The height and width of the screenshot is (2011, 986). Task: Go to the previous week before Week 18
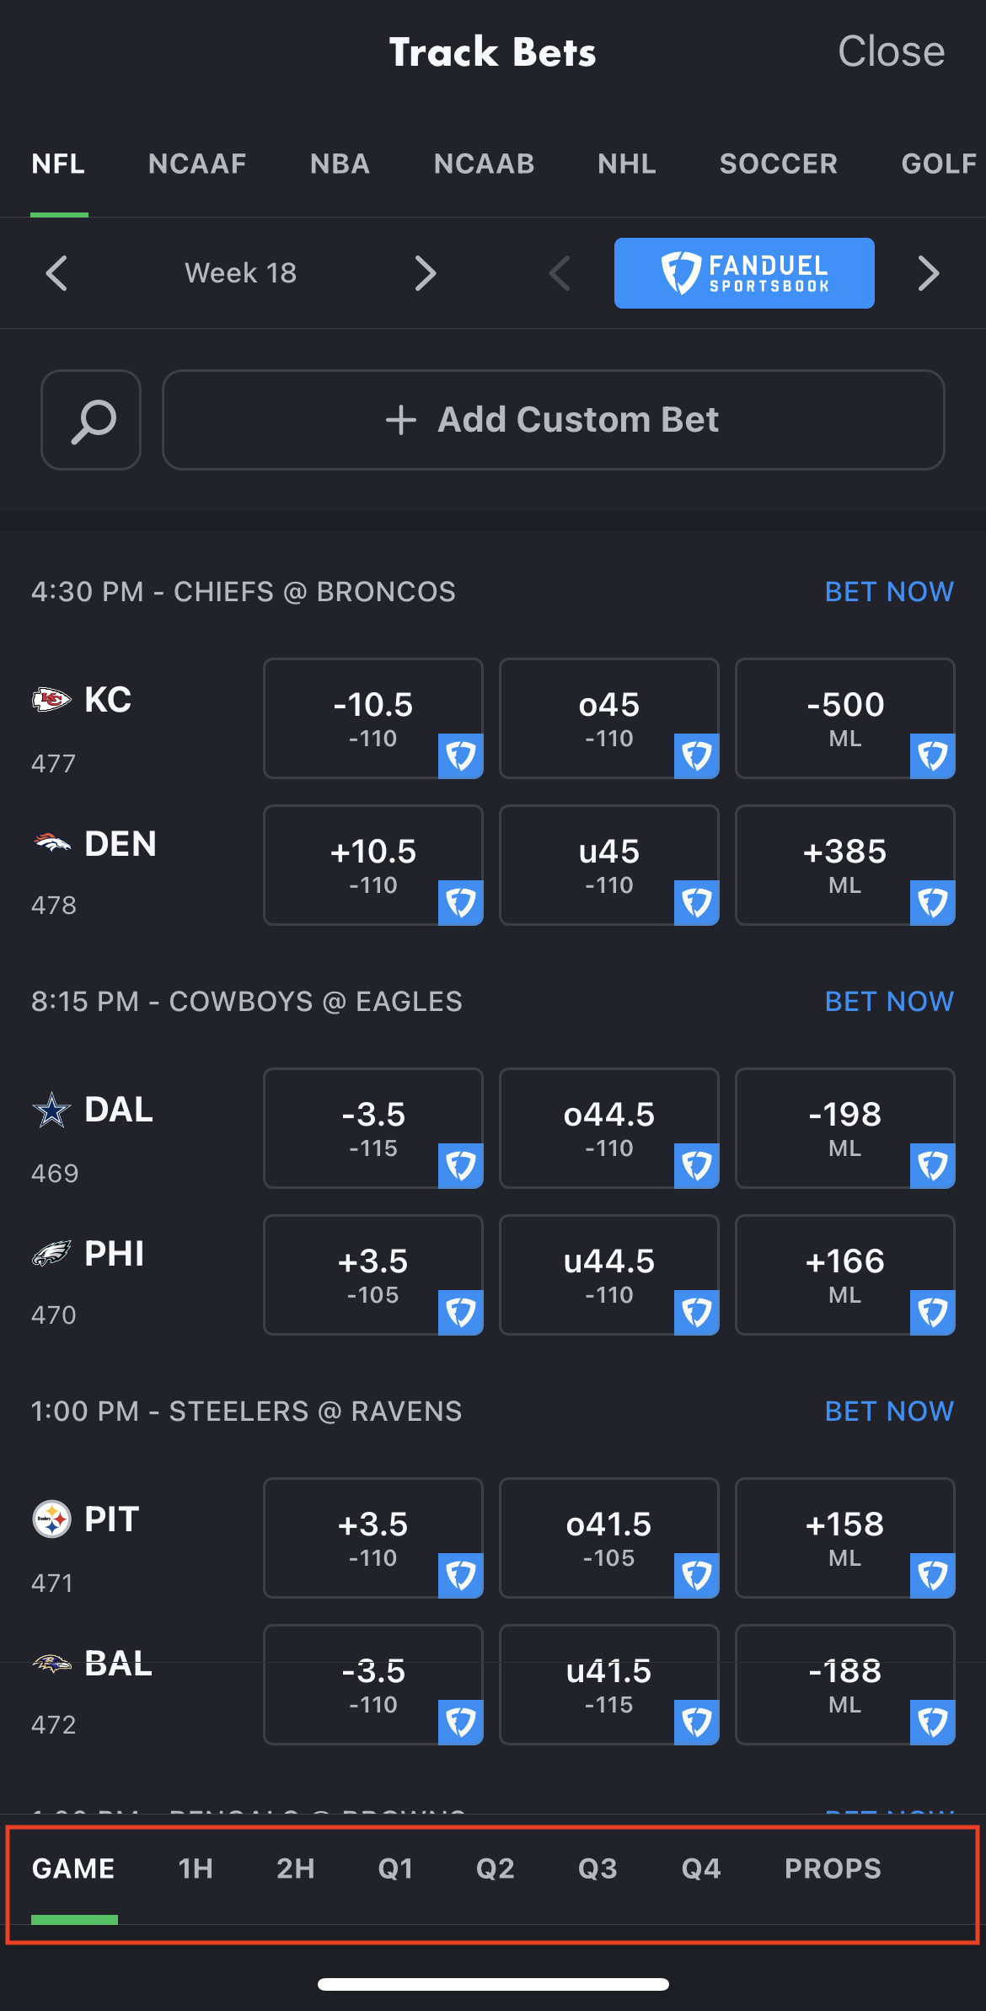coord(56,273)
